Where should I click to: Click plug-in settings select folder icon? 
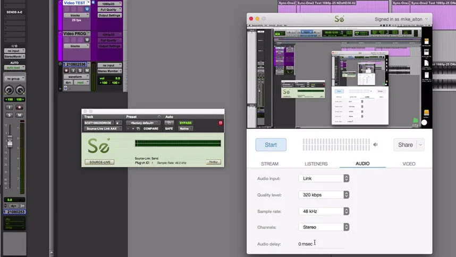coord(138,129)
